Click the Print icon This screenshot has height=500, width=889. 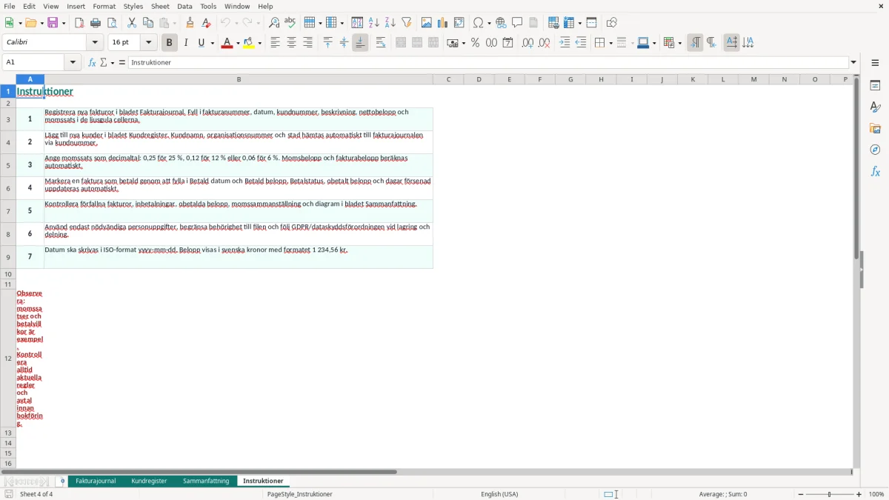96,23
